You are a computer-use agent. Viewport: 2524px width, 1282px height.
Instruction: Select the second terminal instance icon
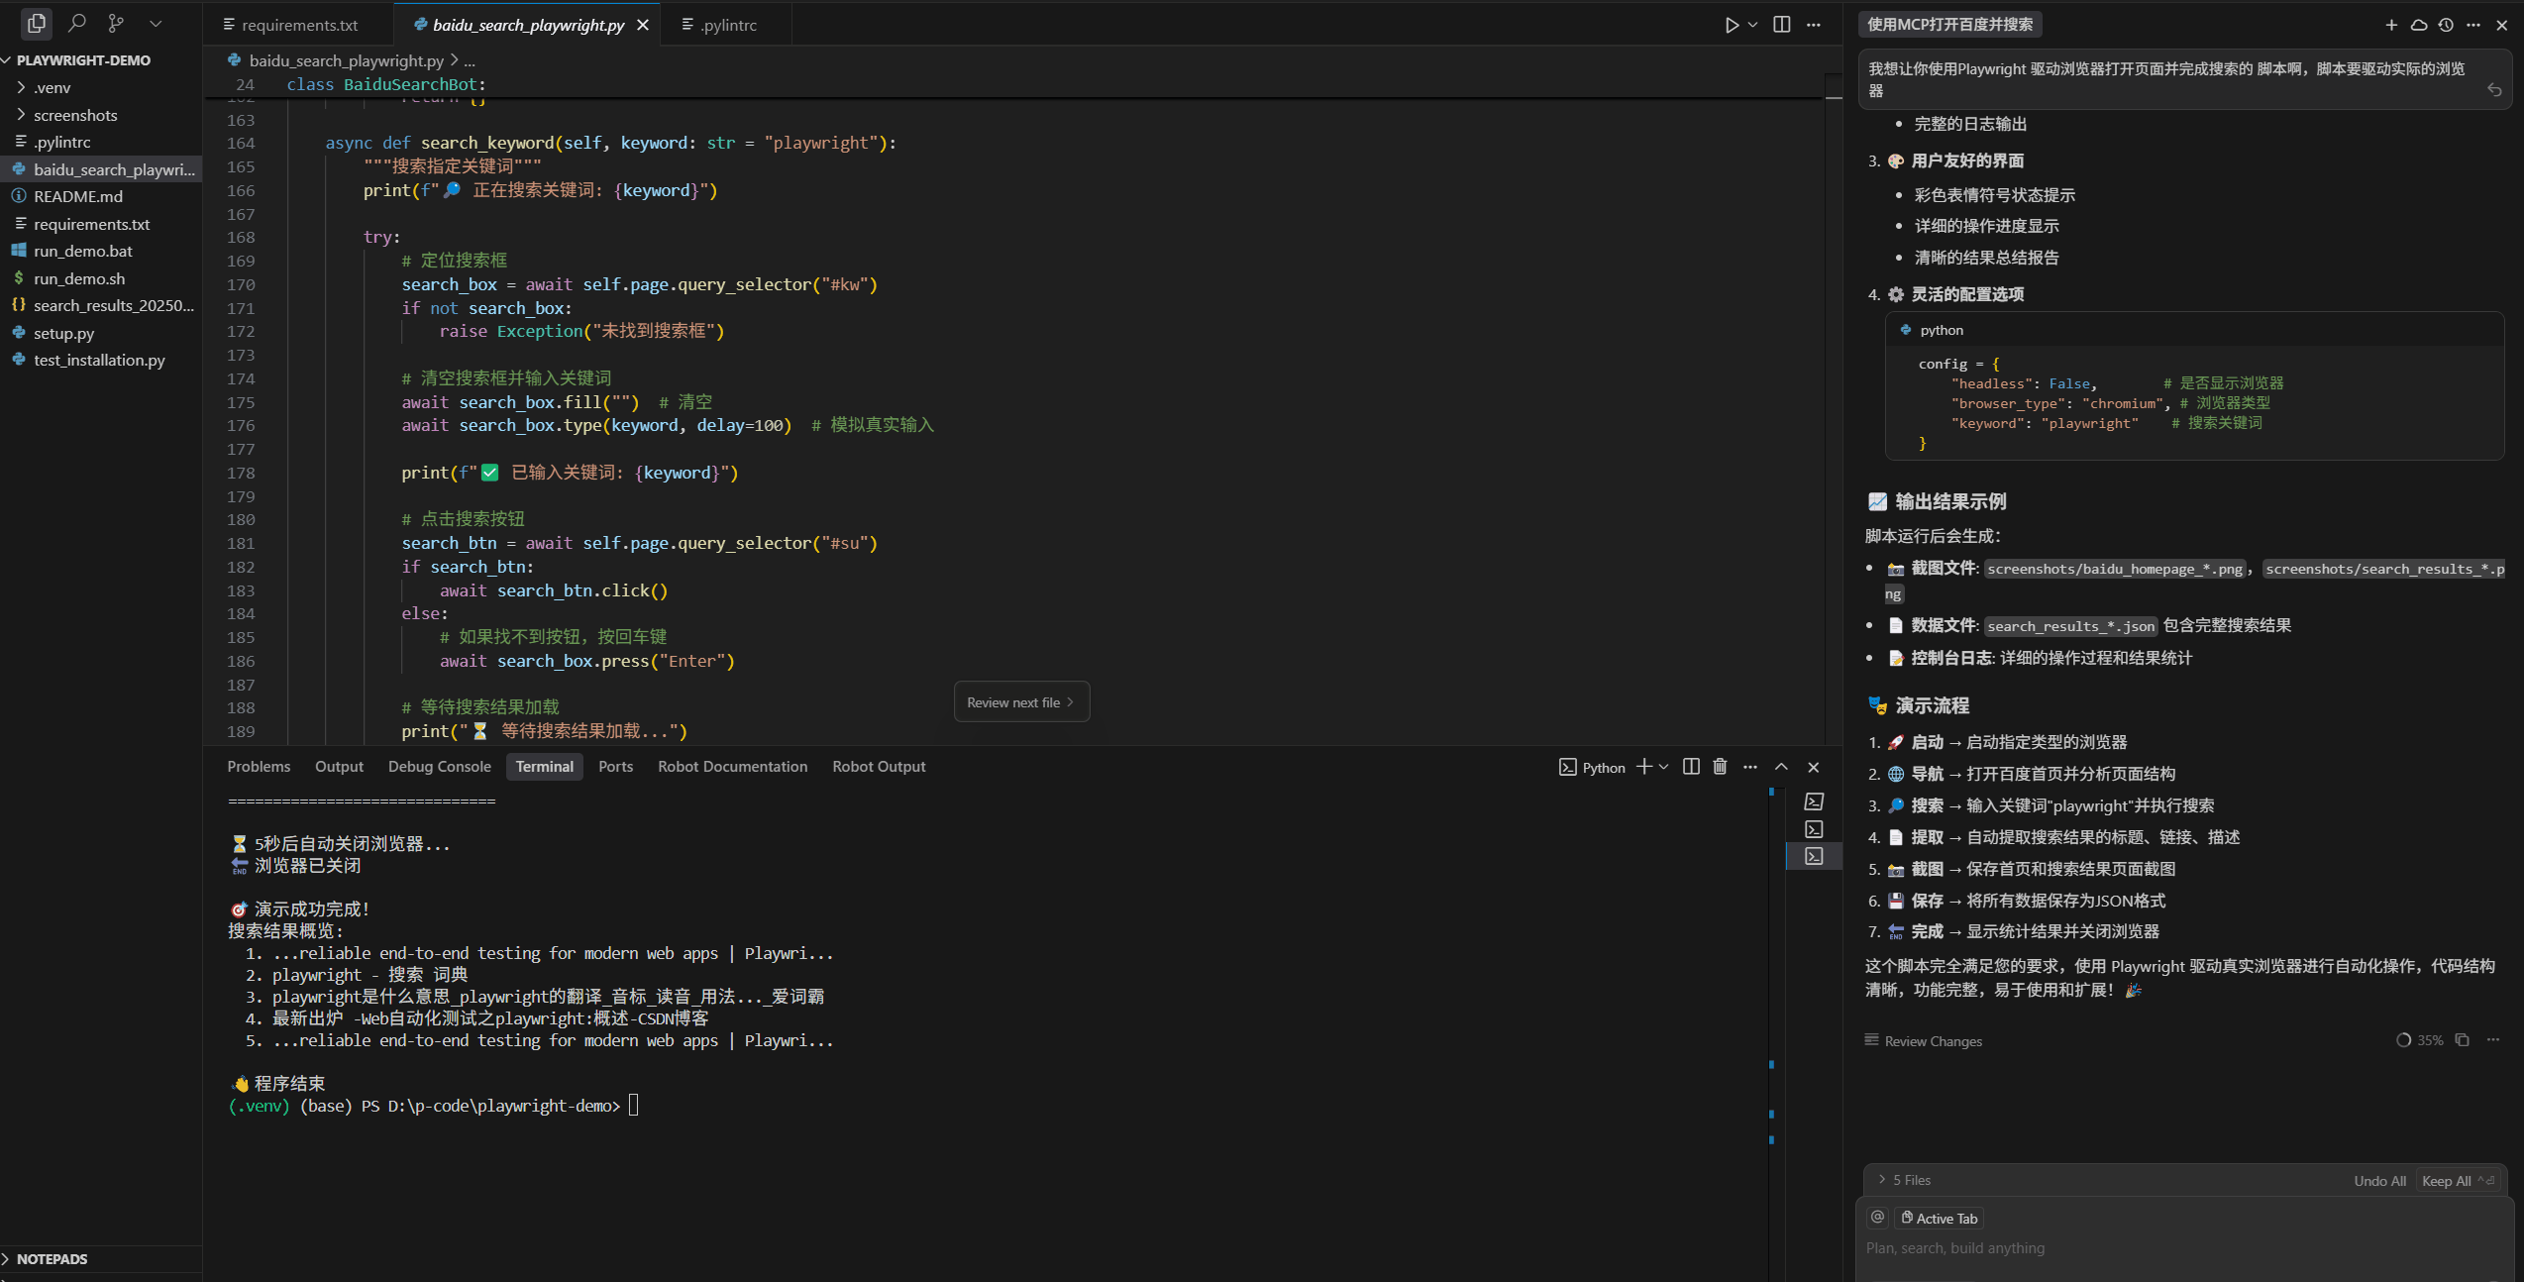pyautogui.click(x=1814, y=829)
